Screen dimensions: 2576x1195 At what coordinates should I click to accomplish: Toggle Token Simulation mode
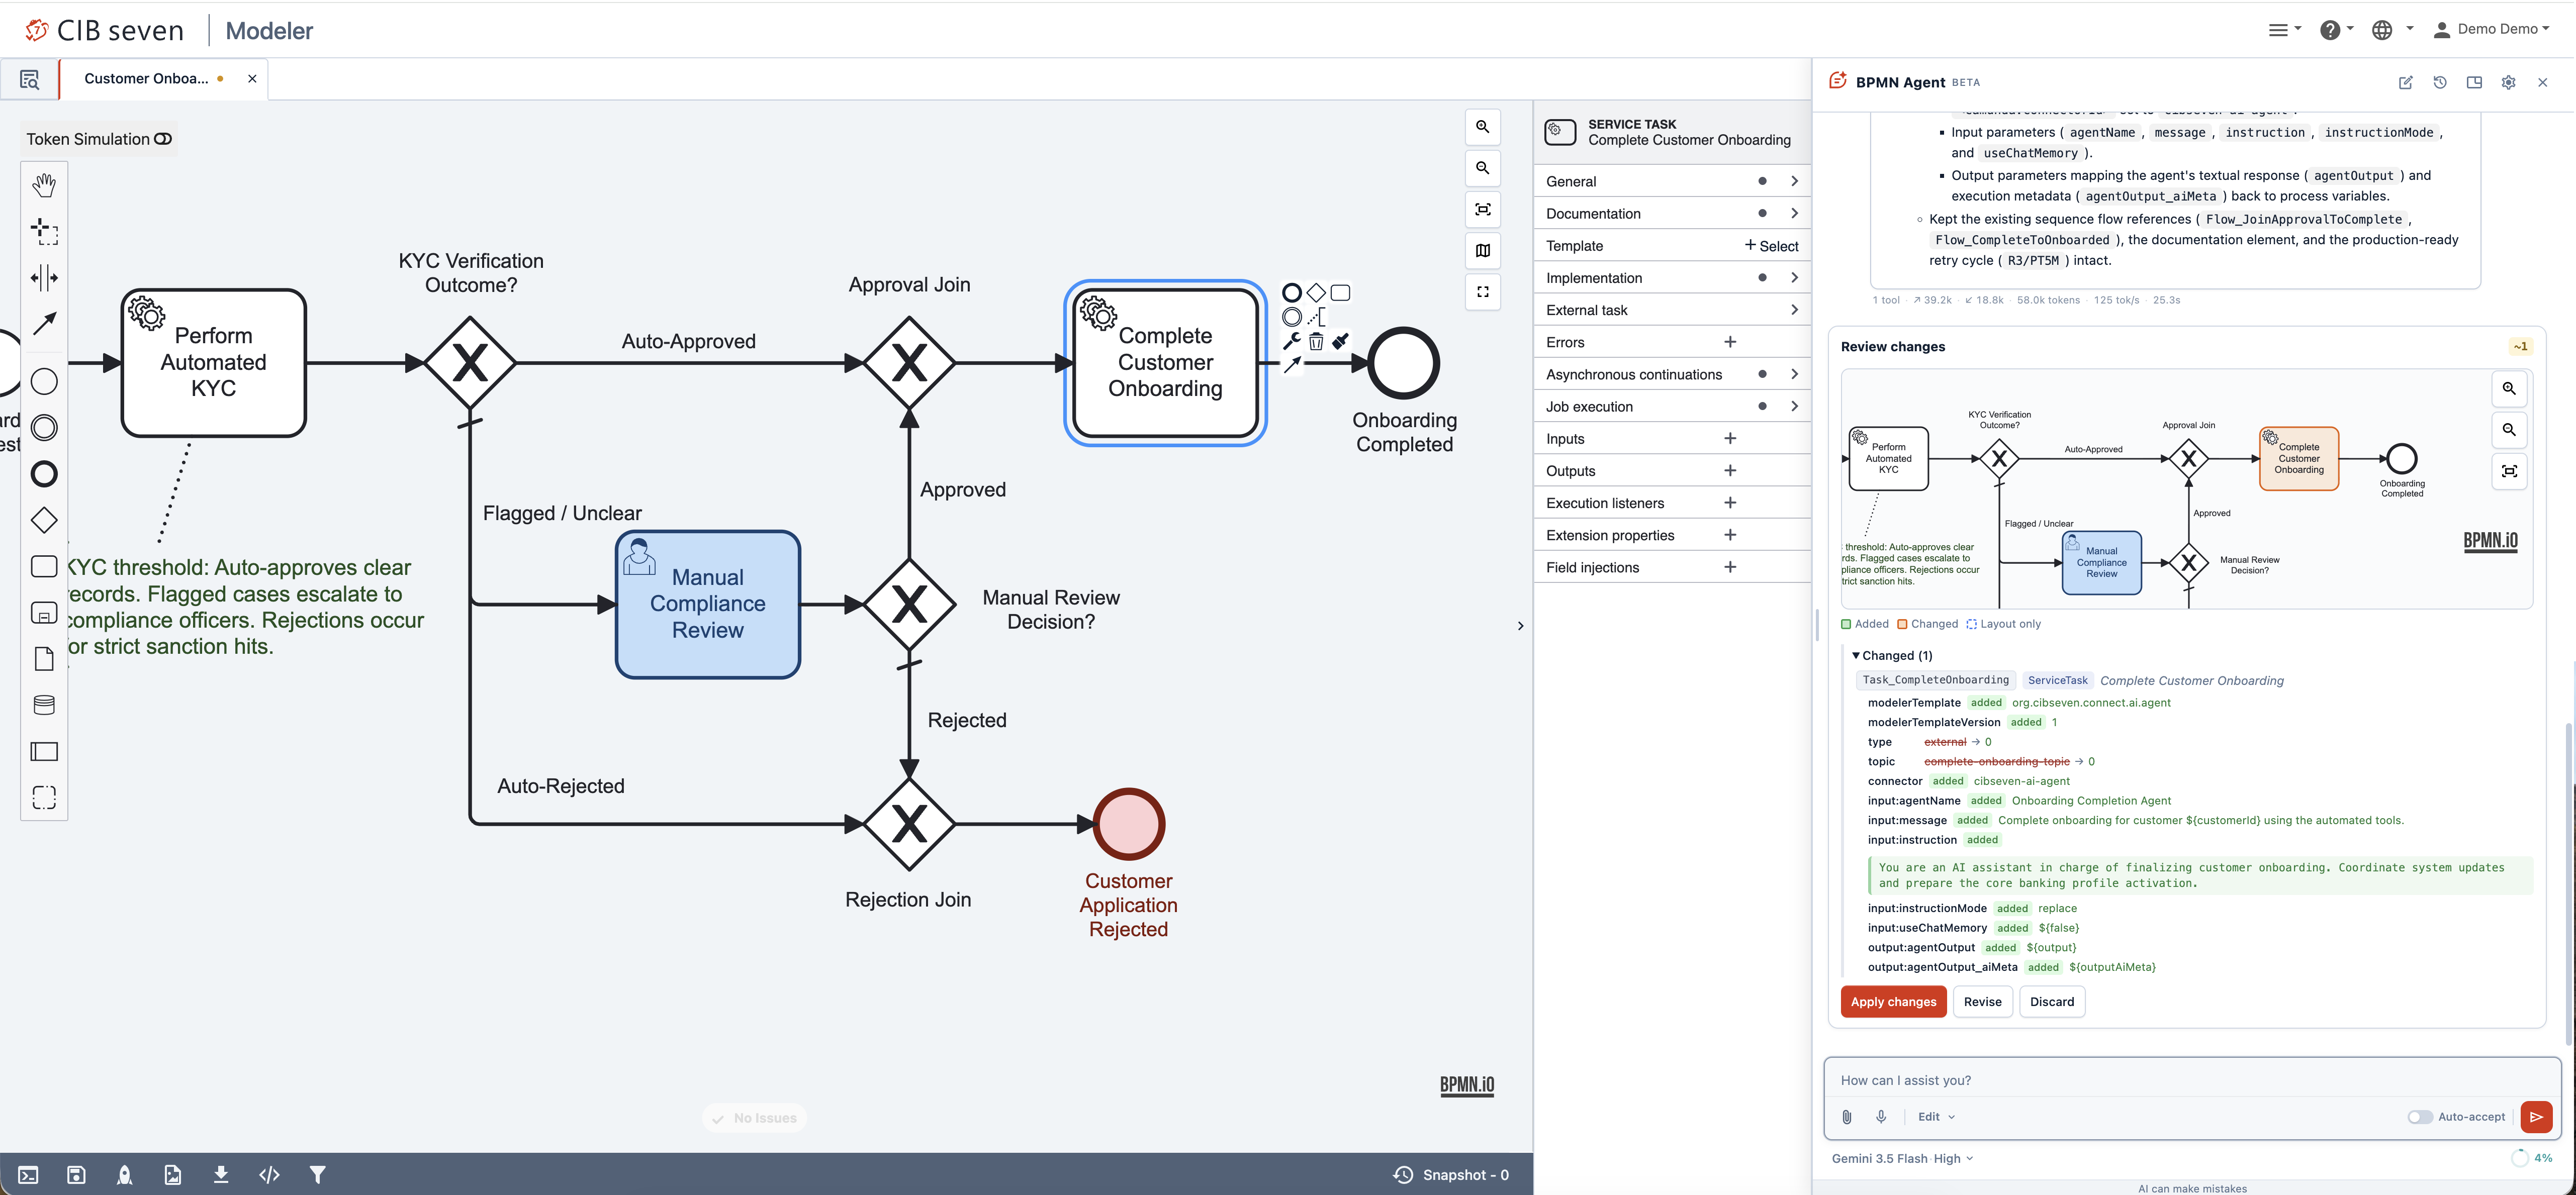click(163, 139)
